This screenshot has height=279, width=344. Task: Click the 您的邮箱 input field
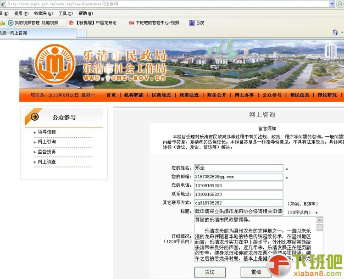pyautogui.click(x=239, y=177)
